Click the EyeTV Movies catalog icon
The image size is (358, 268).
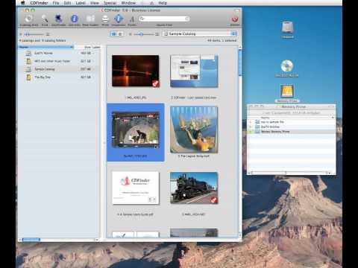pos(28,53)
